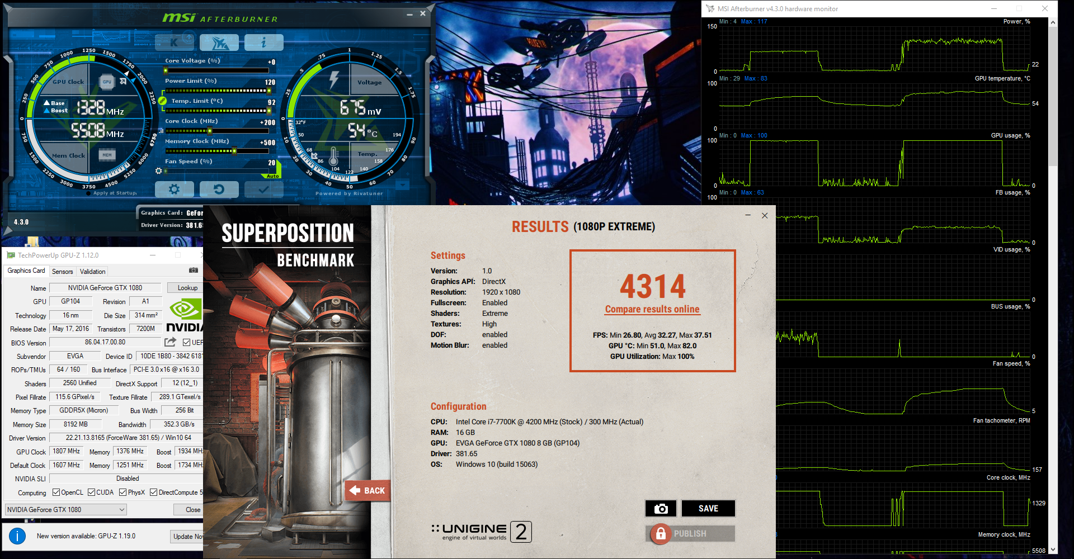
Task: Toggle the PhysX checkbox in GPU-Z
Action: (123, 492)
